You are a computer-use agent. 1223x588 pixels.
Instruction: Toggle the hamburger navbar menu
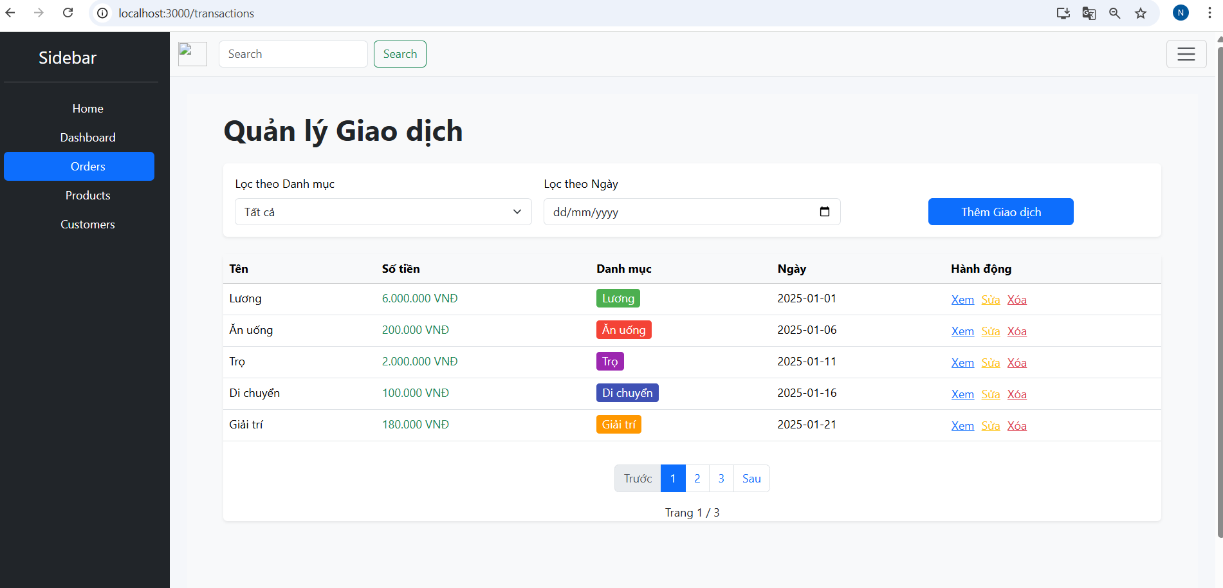point(1186,54)
